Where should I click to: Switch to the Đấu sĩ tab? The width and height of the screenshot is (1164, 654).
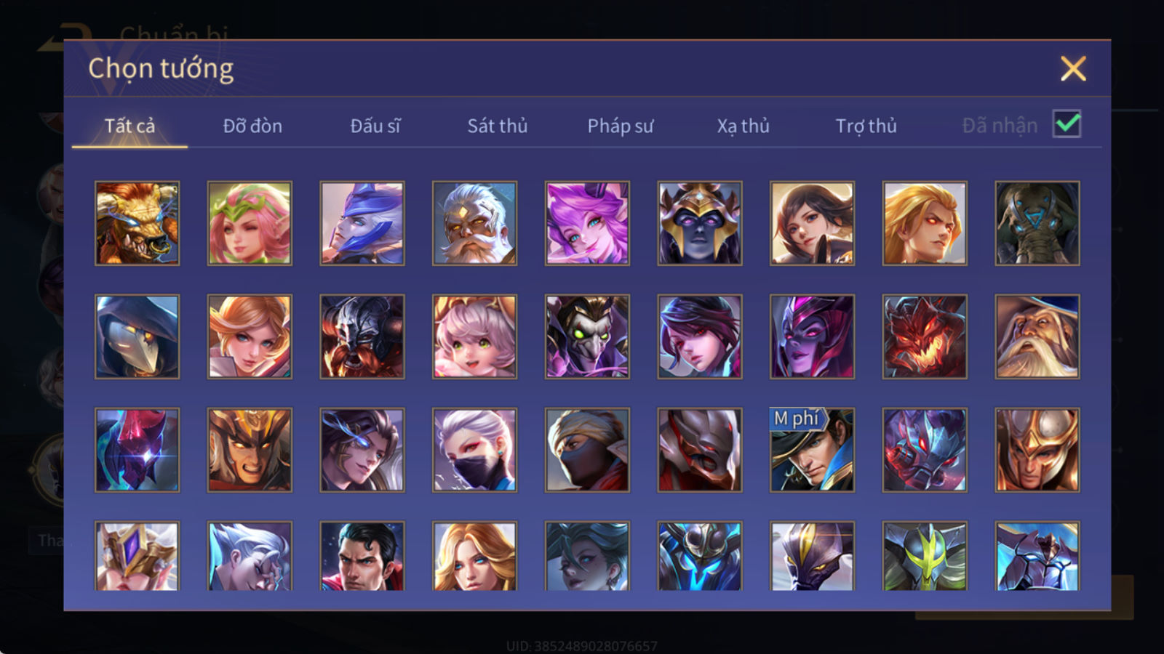click(x=375, y=126)
